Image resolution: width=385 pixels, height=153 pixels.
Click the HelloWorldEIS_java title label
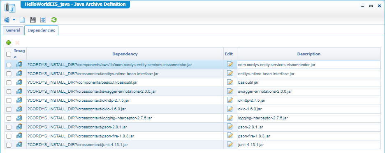(75, 5)
